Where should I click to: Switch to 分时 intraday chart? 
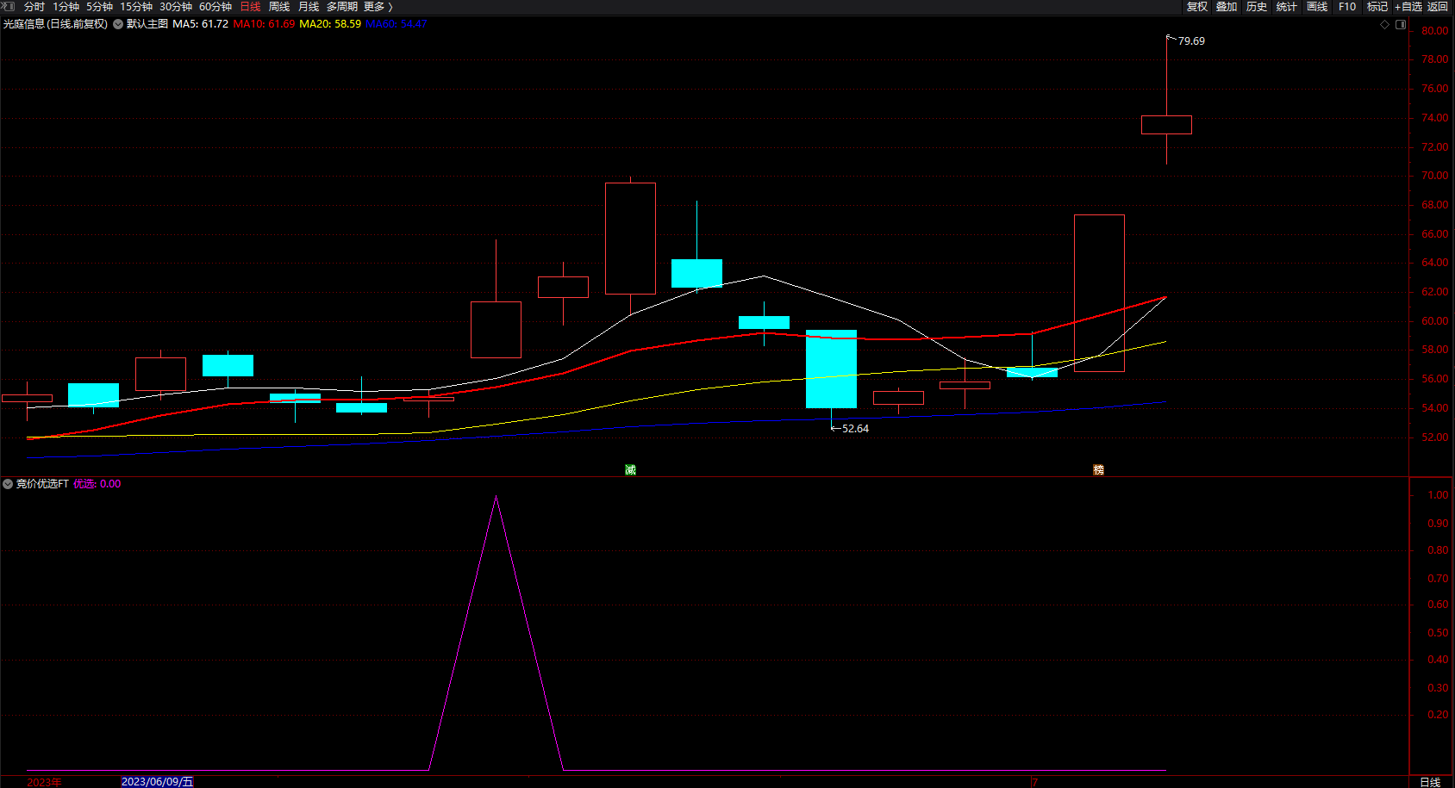coord(34,7)
